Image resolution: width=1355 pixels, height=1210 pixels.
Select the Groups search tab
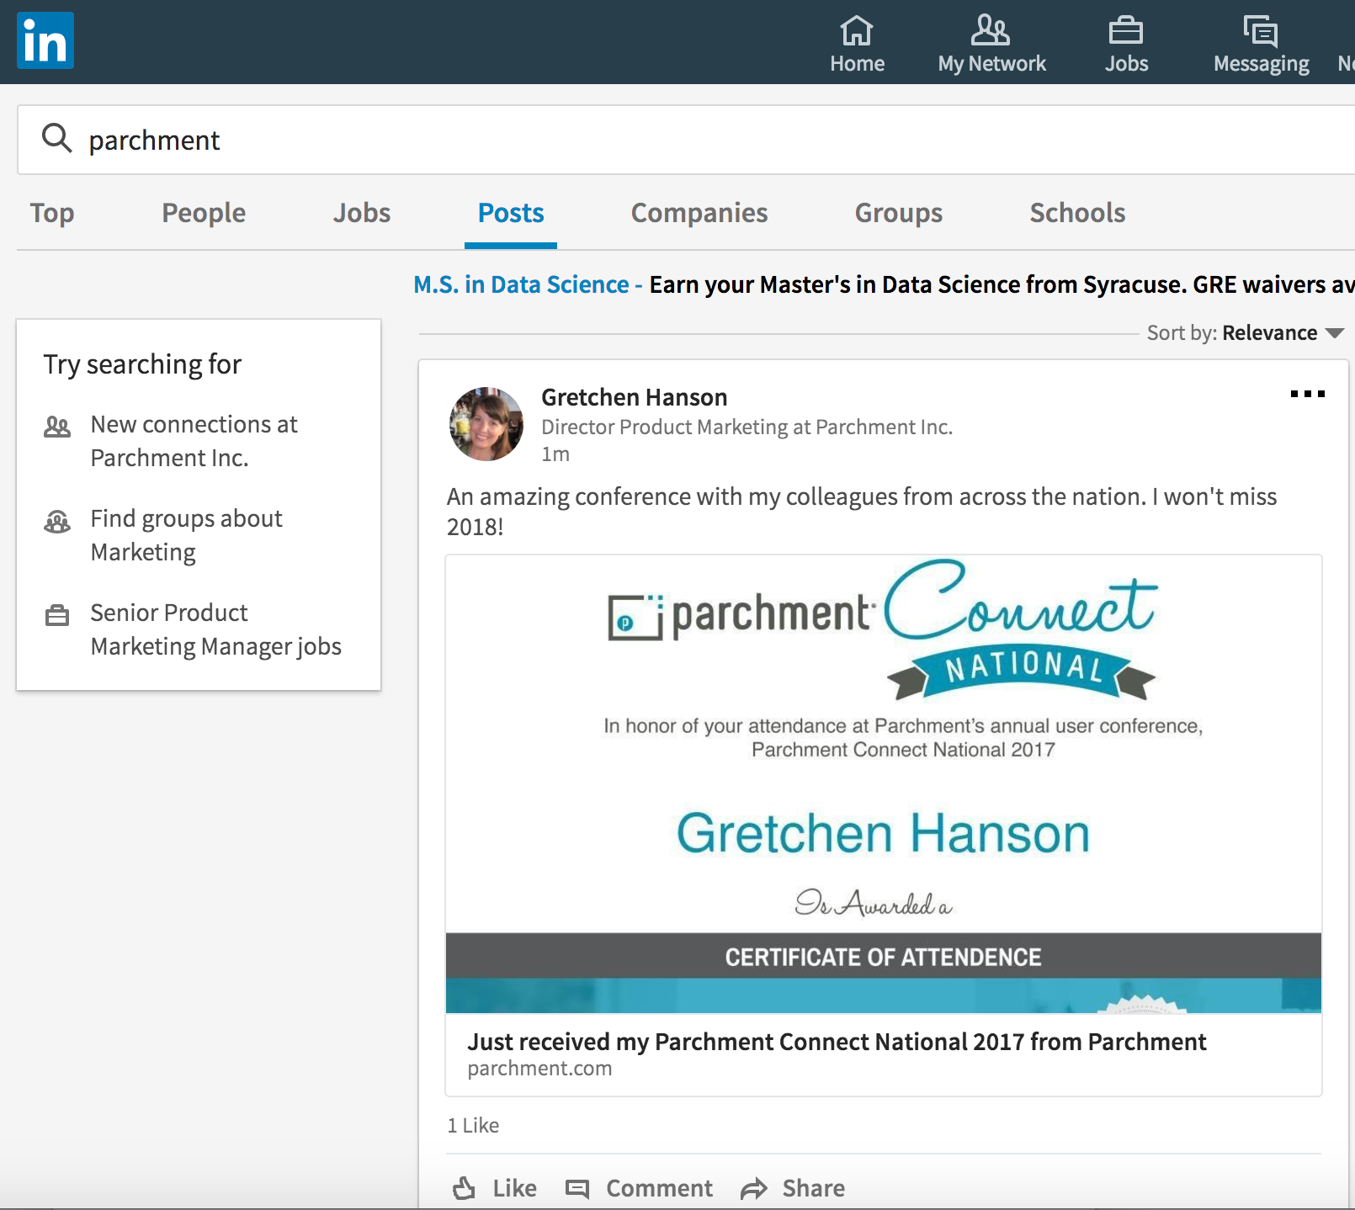pos(898,214)
